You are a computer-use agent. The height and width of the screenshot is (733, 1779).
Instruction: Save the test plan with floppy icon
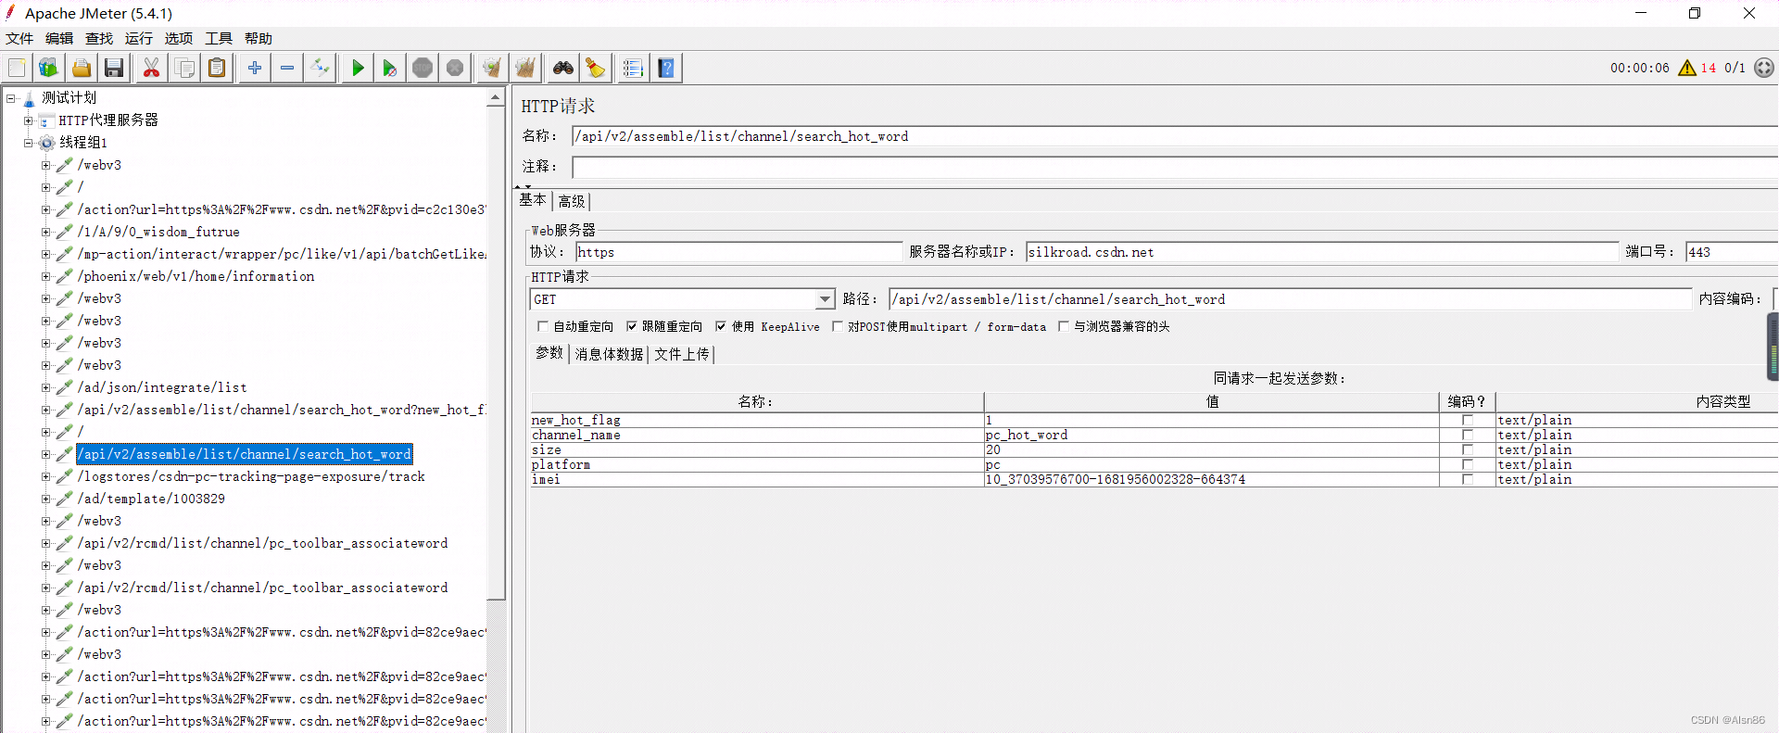(114, 68)
